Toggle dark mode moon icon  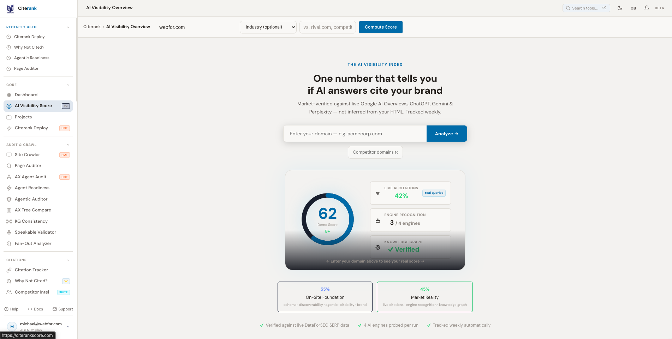click(620, 8)
